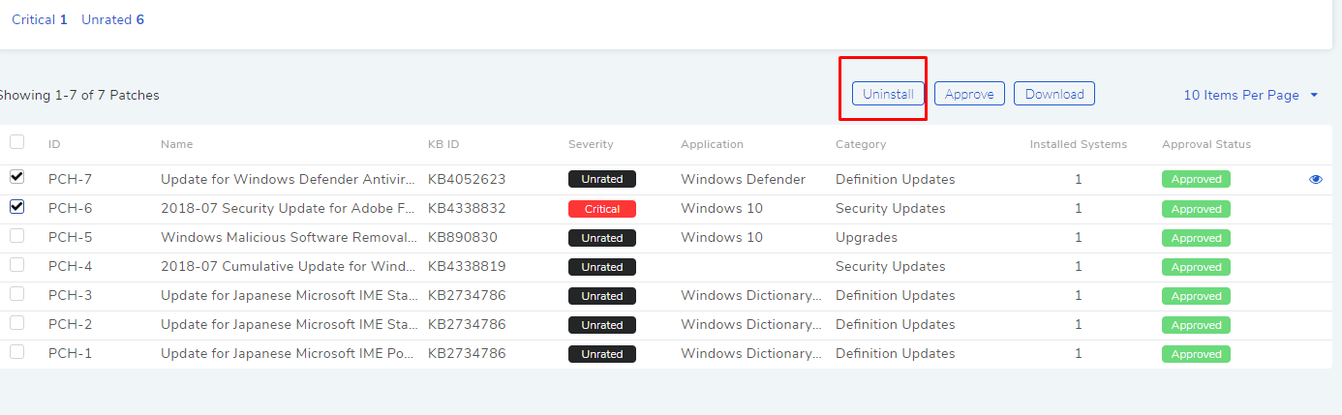The image size is (1342, 415).
Task: Select Update for Windows Defender Antivirus patch name
Action: click(289, 179)
